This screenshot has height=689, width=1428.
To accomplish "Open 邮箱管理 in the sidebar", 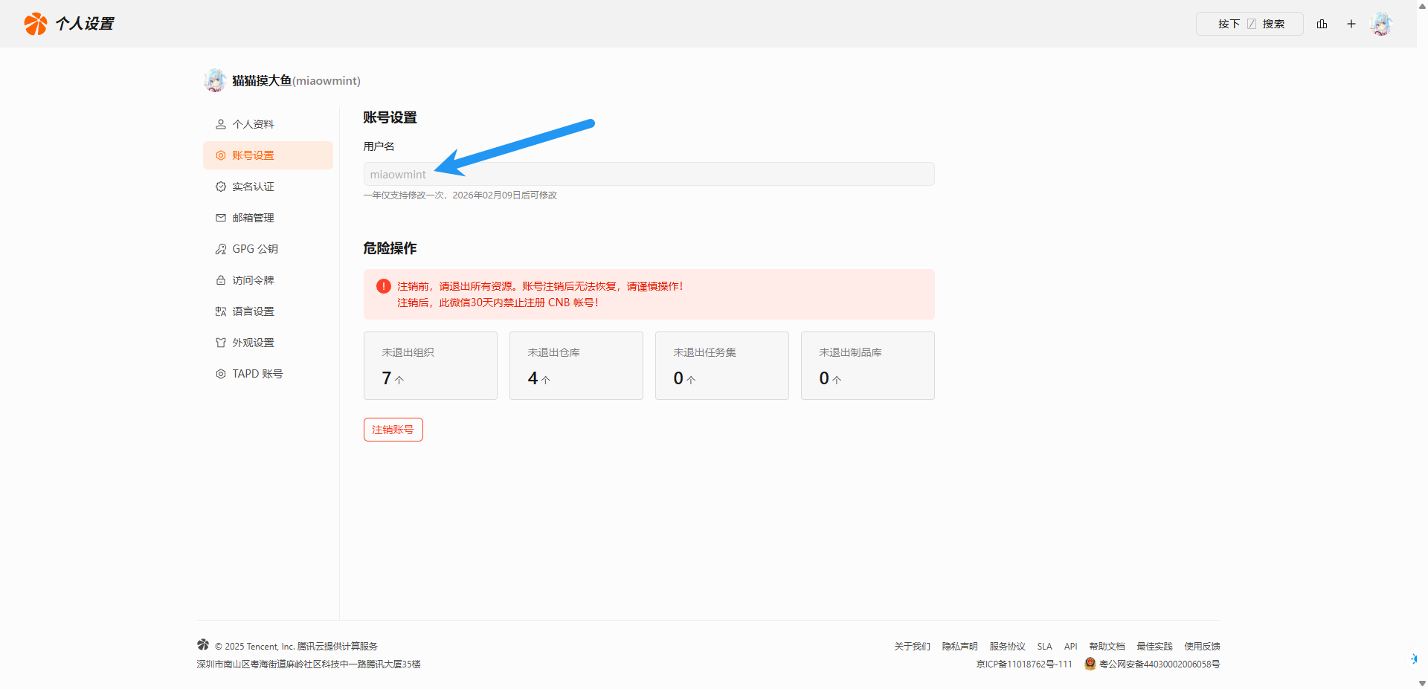I will 253,218.
